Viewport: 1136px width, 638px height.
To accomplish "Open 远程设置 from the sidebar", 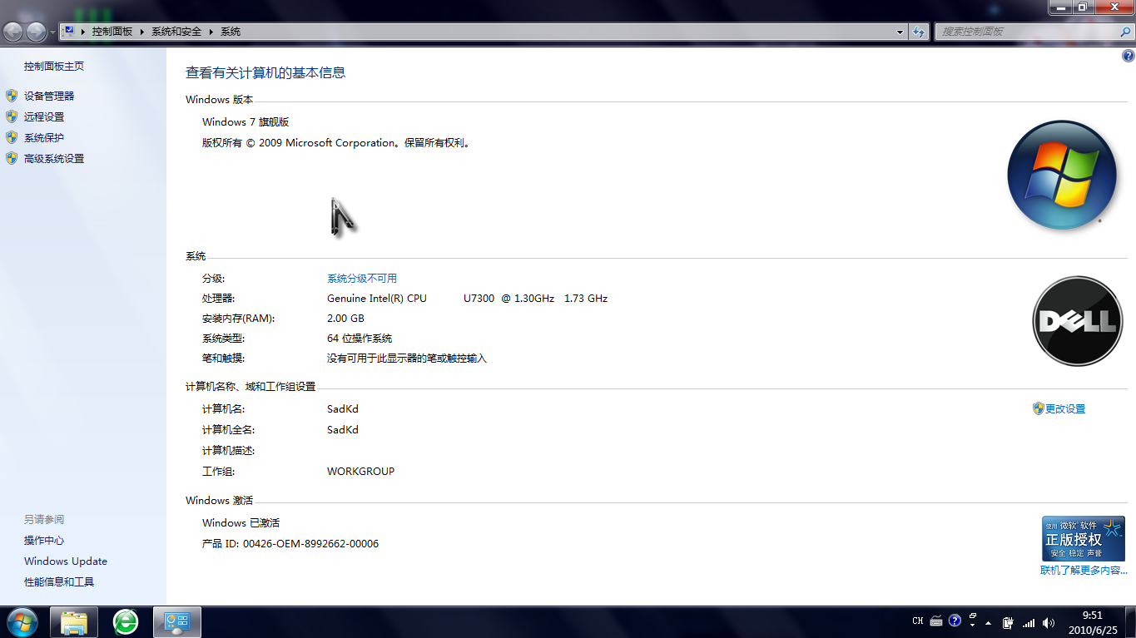I will [44, 117].
